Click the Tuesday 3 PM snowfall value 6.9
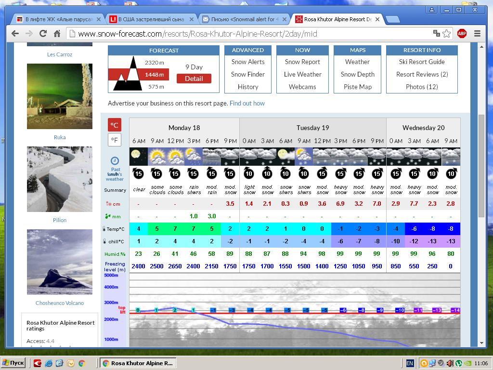 340,204
